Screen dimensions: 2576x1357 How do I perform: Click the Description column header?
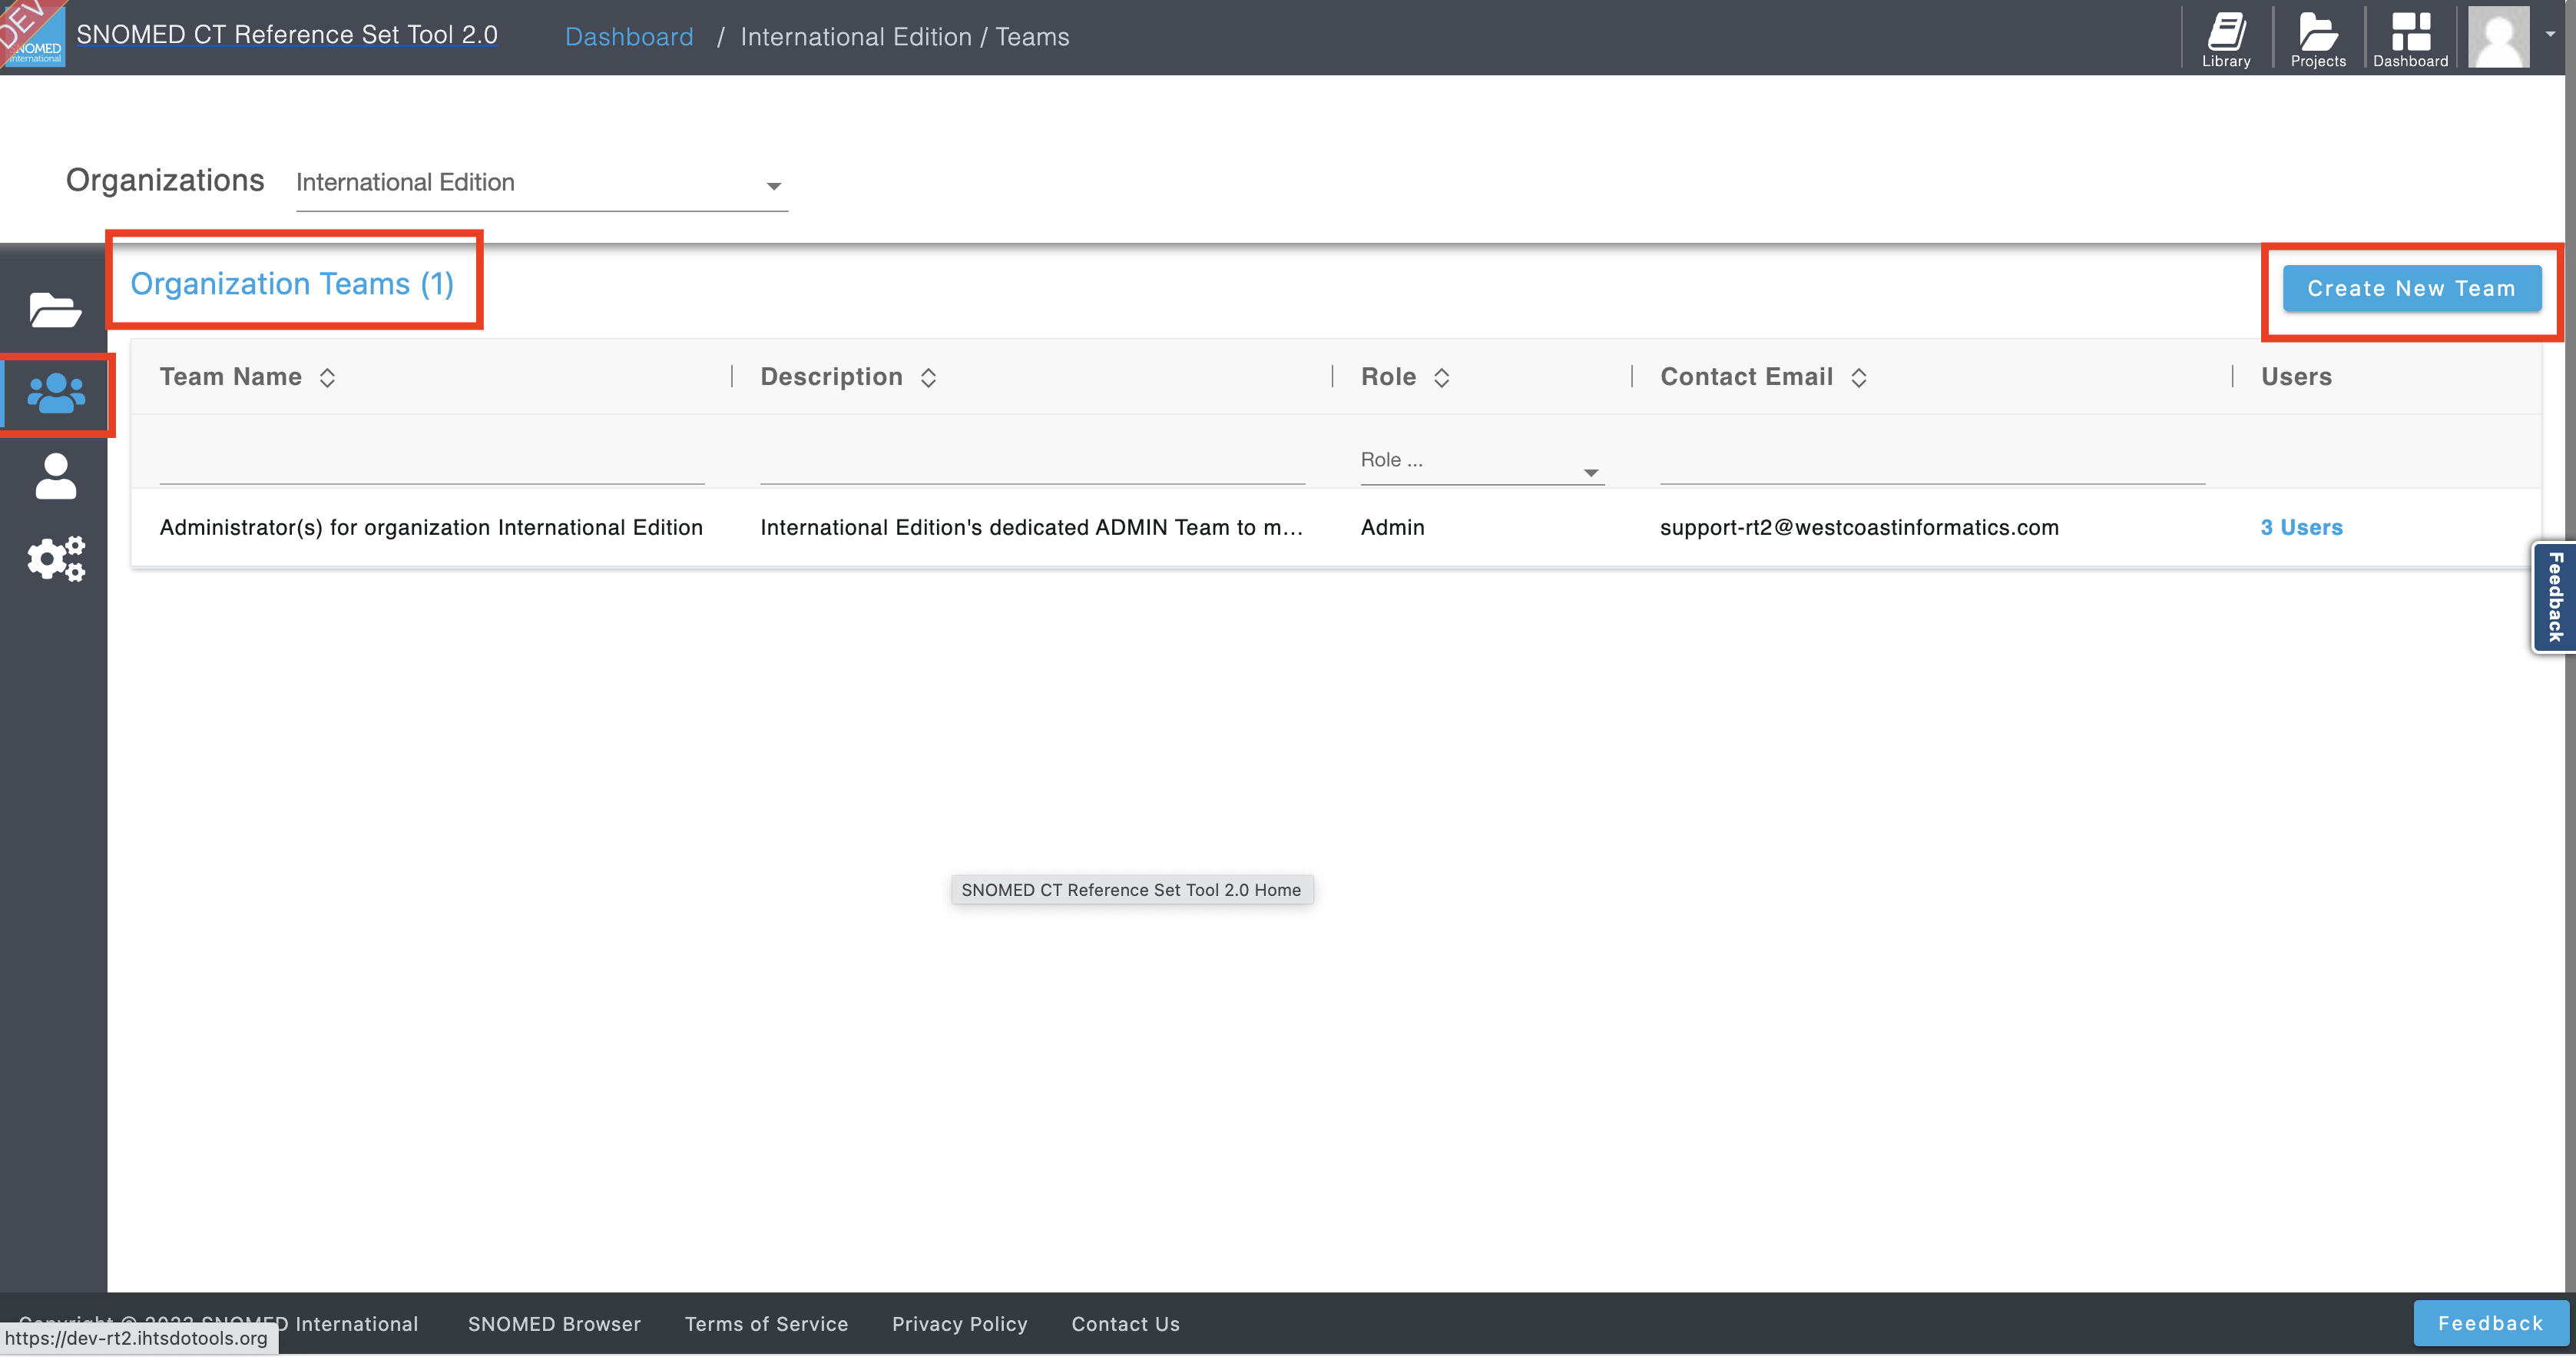pyautogui.click(x=831, y=377)
